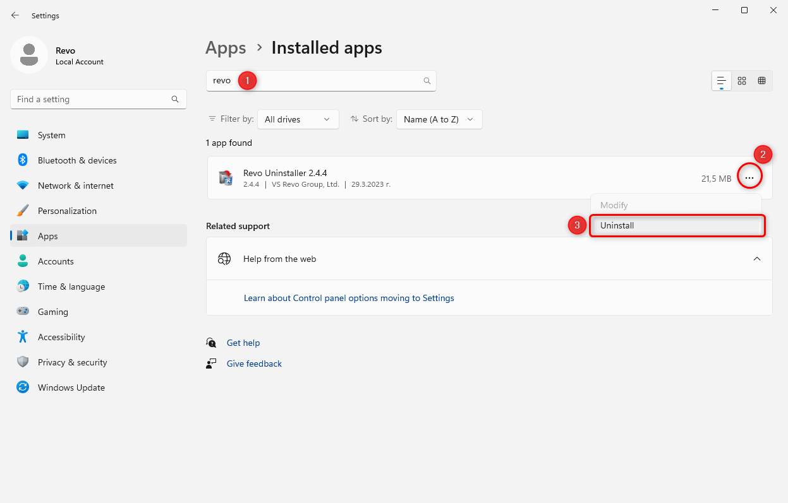Open the three-dots menu for Revo Uninstaller
Viewport: 788px width, 503px height.
coord(749,179)
